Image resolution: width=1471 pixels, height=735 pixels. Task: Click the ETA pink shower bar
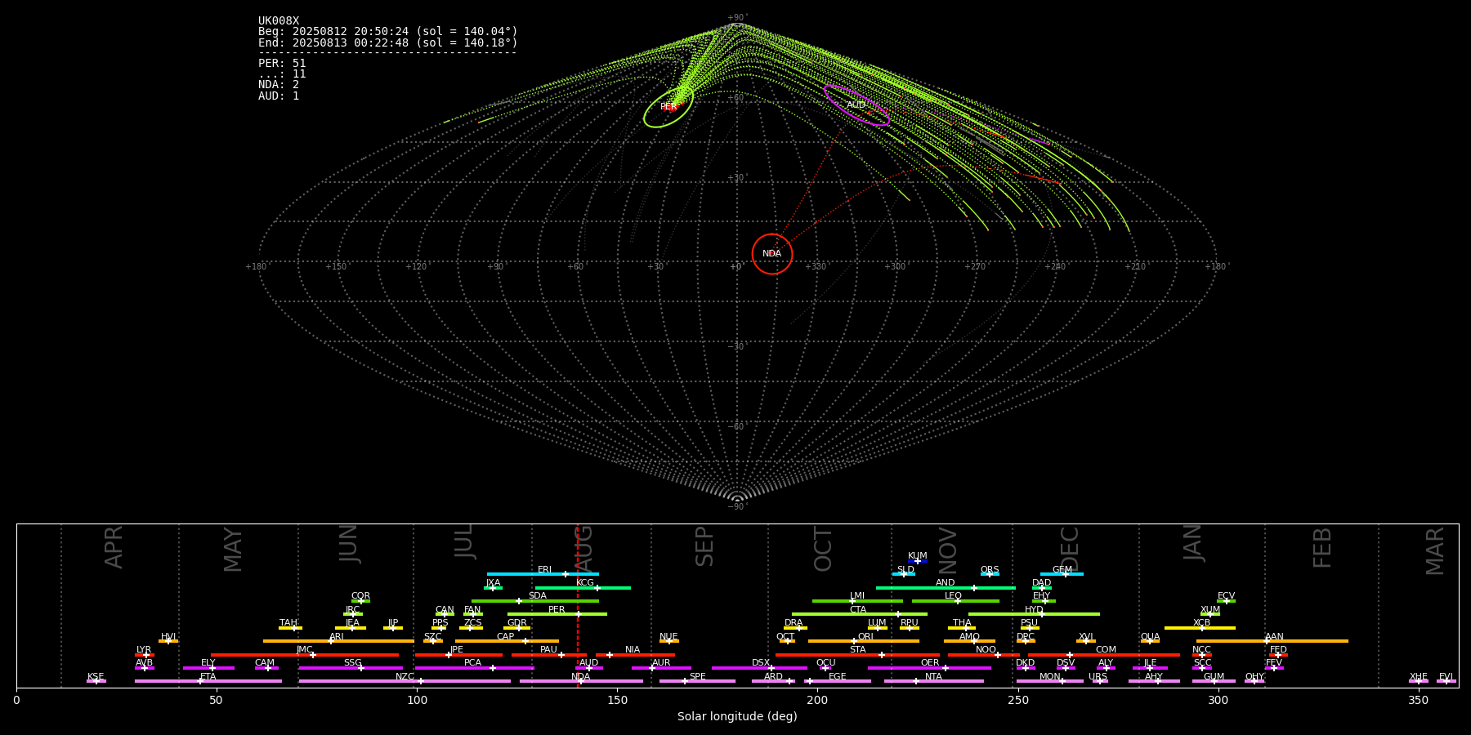(208, 681)
